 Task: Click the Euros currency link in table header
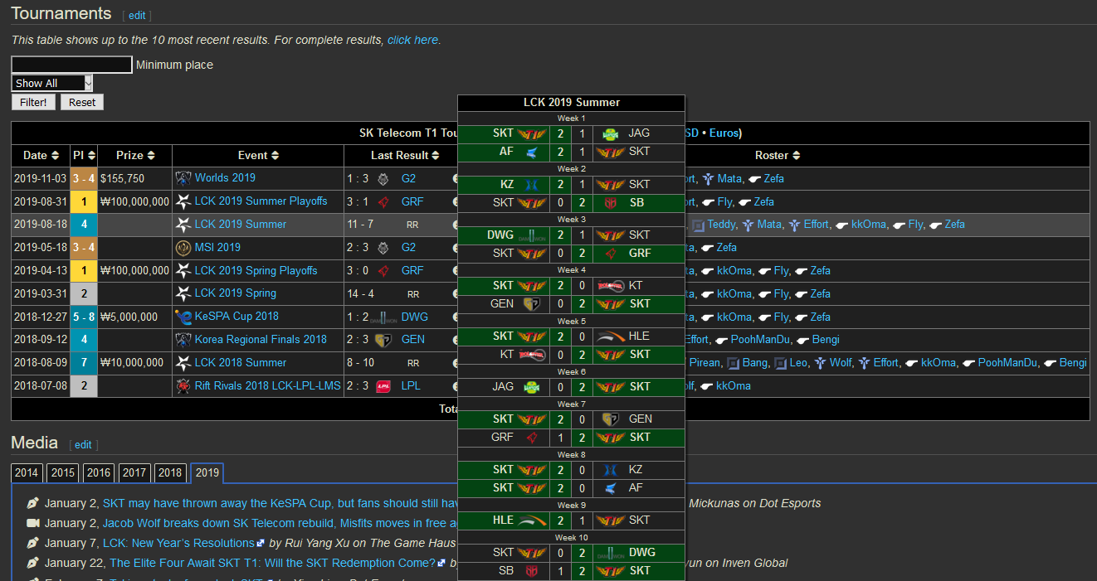coord(724,133)
